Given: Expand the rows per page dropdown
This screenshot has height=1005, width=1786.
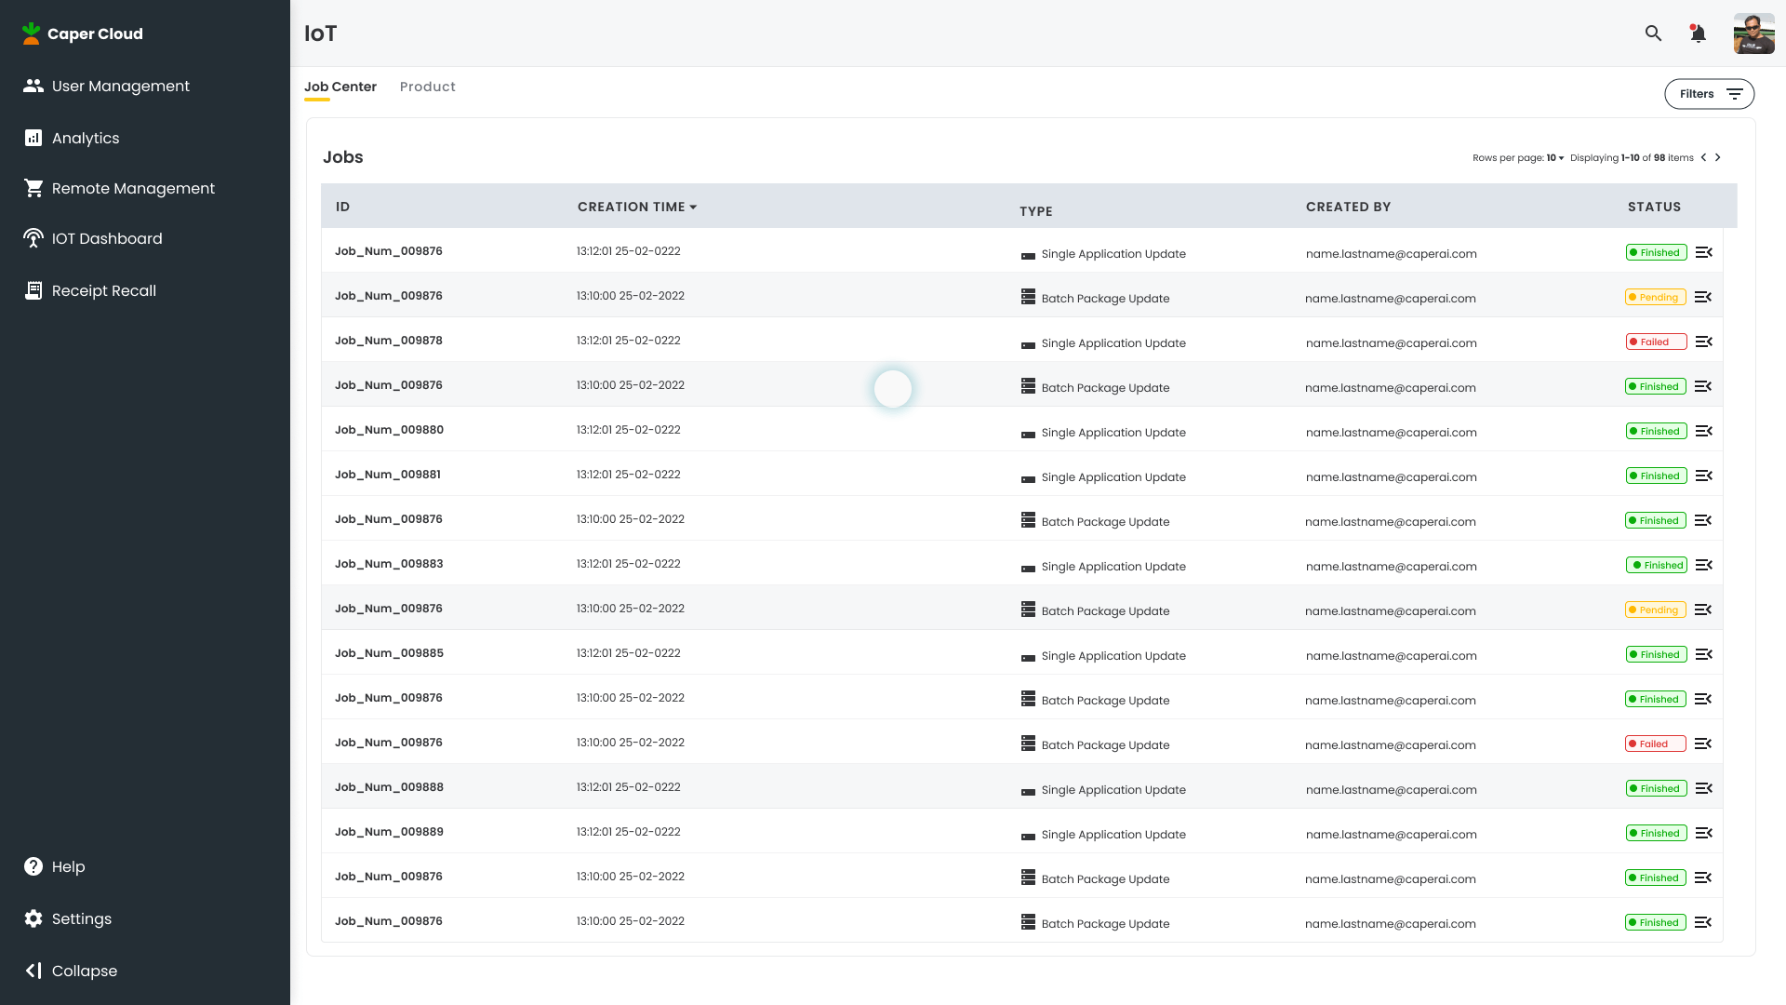Looking at the screenshot, I should click(x=1555, y=158).
